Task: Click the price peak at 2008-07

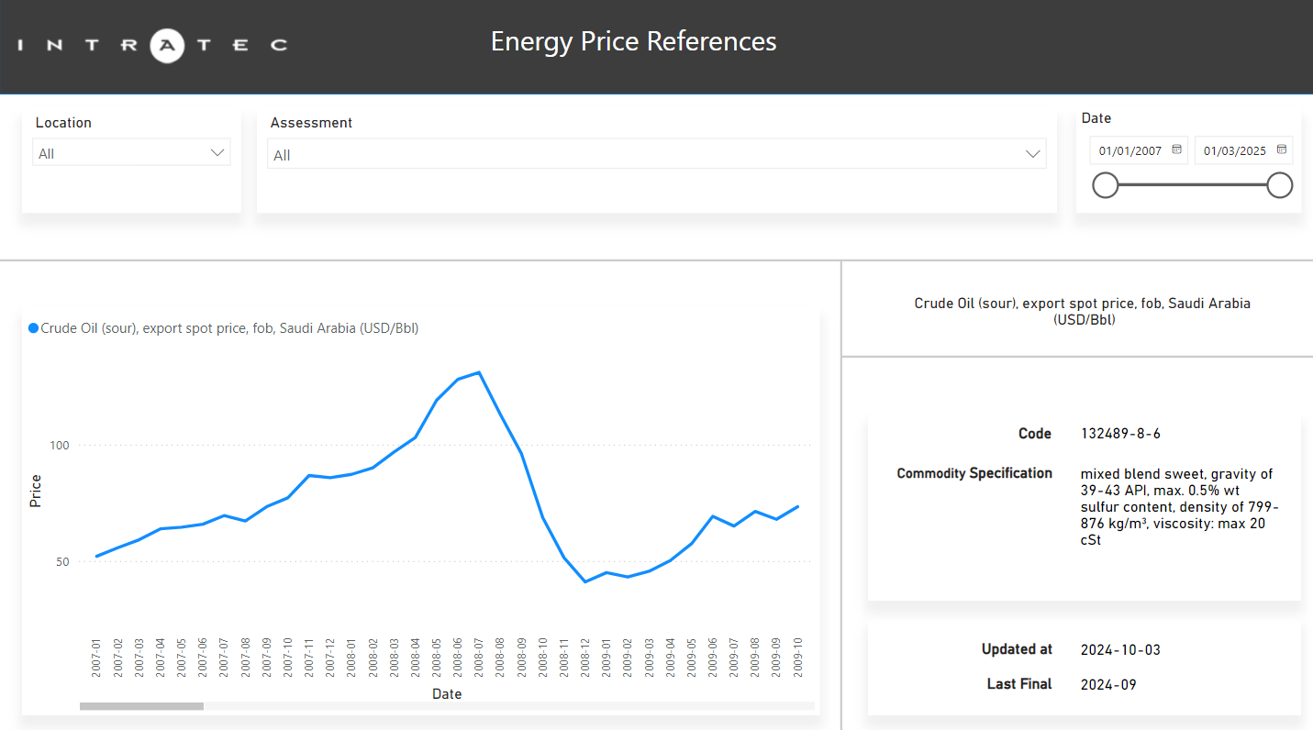Action: click(x=479, y=372)
